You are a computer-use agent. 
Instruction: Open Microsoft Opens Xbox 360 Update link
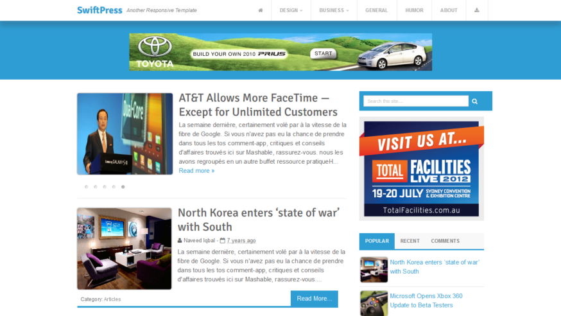tap(426, 301)
